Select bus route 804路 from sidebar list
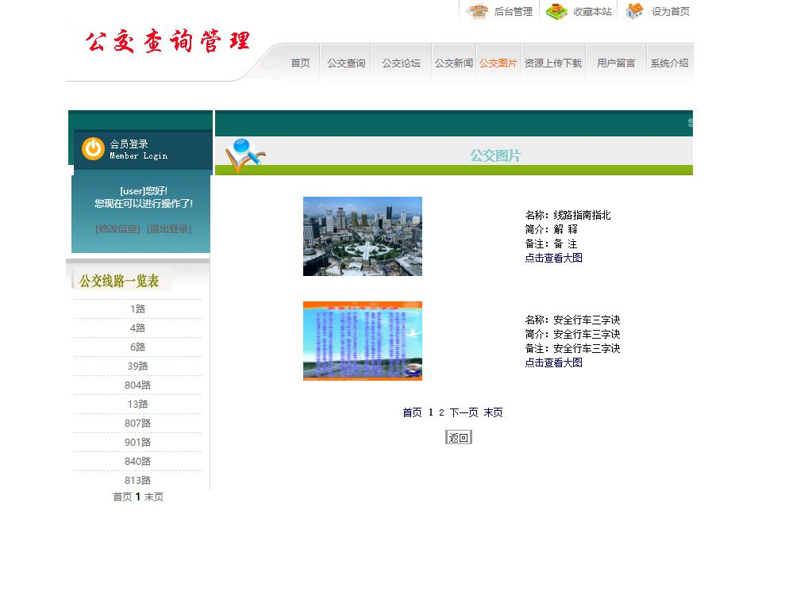808x602 pixels. point(137,385)
